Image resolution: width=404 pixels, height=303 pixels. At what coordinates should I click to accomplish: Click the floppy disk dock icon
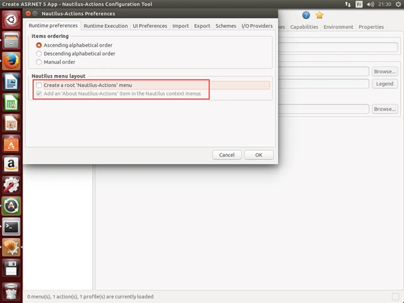coord(11,268)
